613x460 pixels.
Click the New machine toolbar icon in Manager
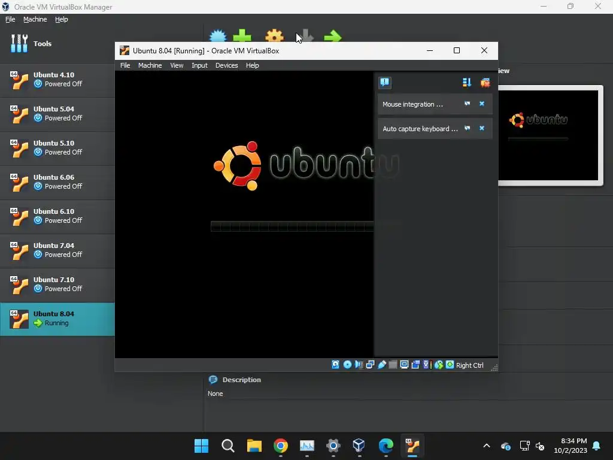click(x=218, y=36)
